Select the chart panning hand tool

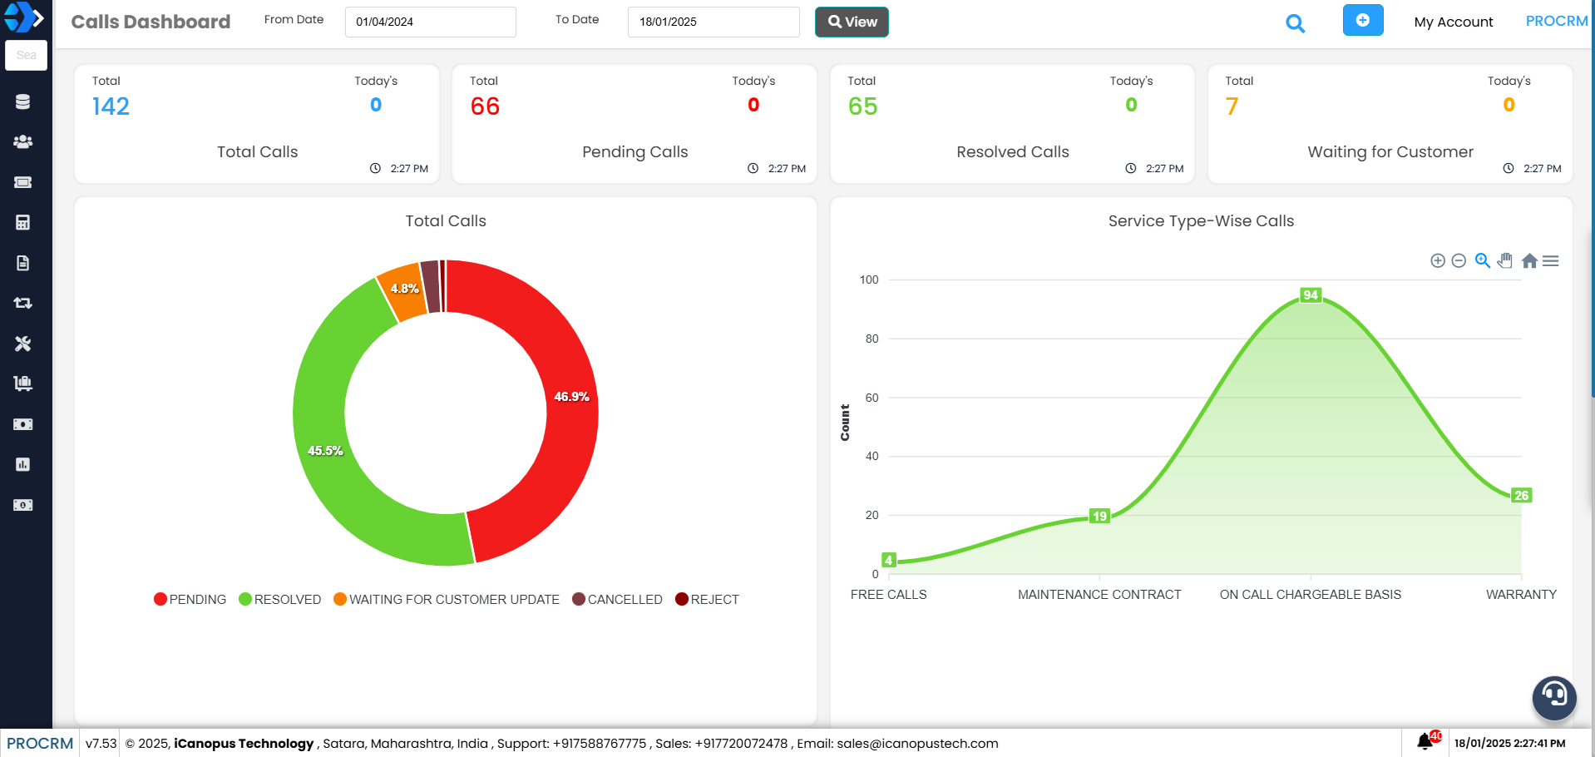pos(1505,261)
